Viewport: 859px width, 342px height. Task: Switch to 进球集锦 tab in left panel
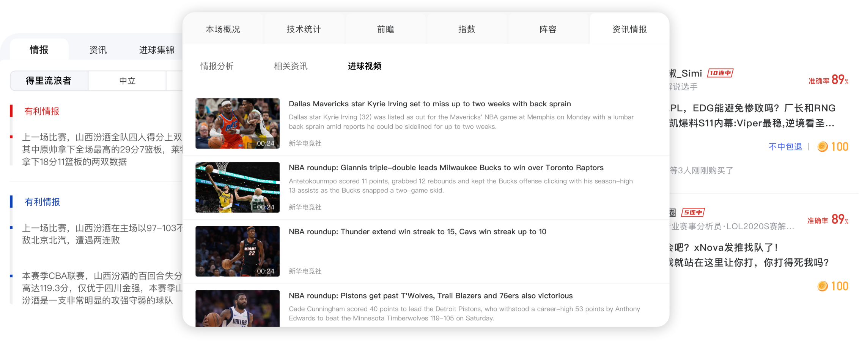coord(157,50)
